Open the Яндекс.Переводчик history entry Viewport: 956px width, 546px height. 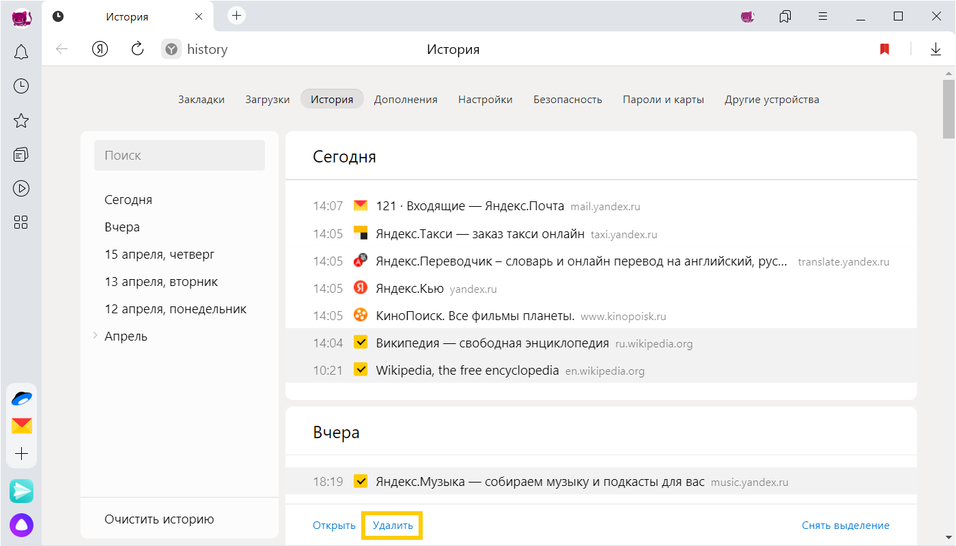coord(582,261)
